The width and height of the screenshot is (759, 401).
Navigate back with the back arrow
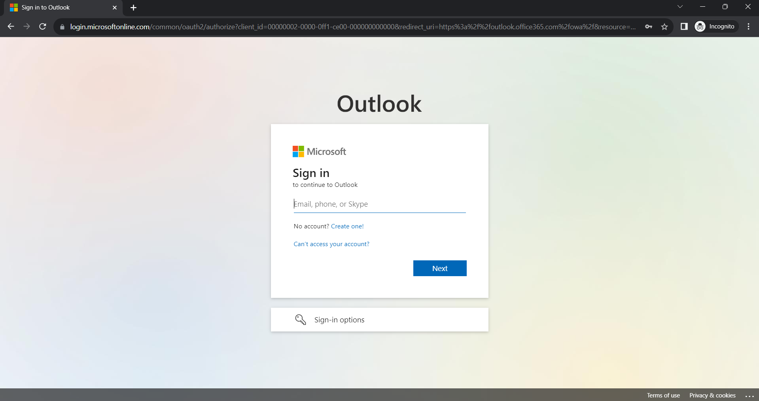tap(11, 26)
